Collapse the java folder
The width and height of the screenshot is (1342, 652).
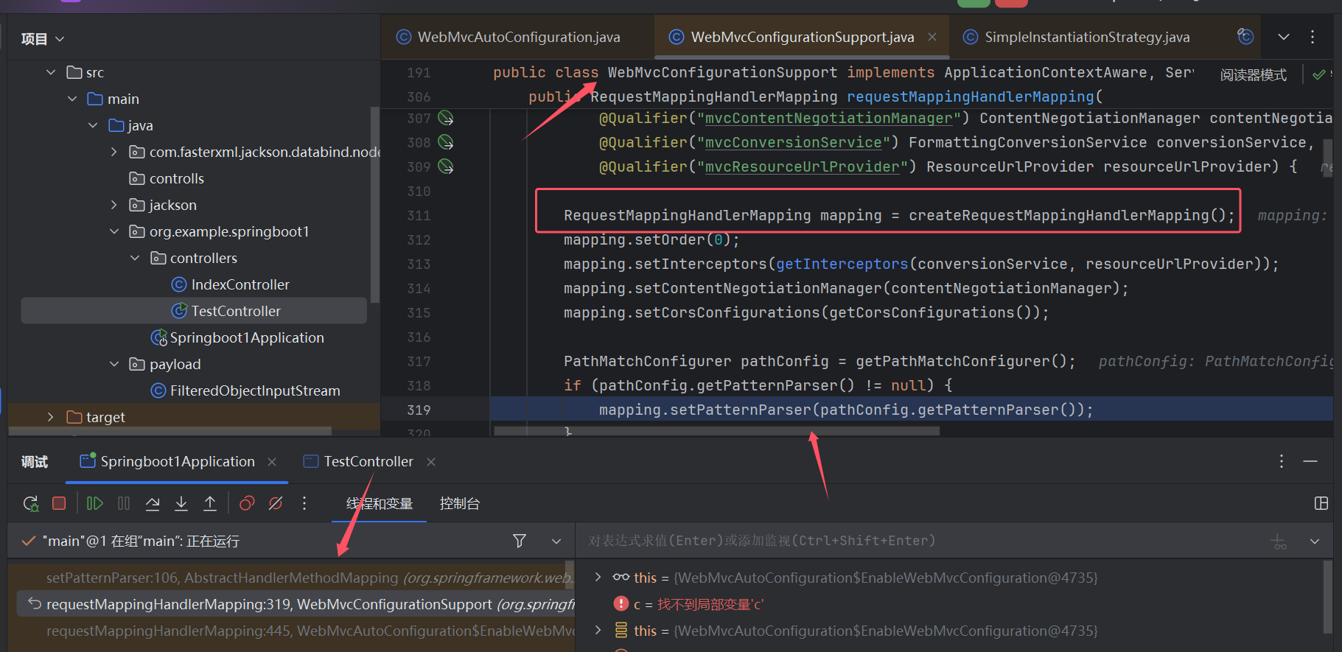[93, 125]
